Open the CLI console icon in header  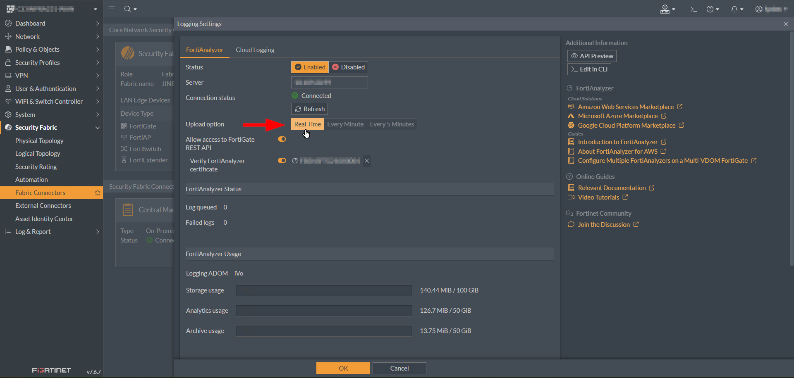pyautogui.click(x=694, y=9)
